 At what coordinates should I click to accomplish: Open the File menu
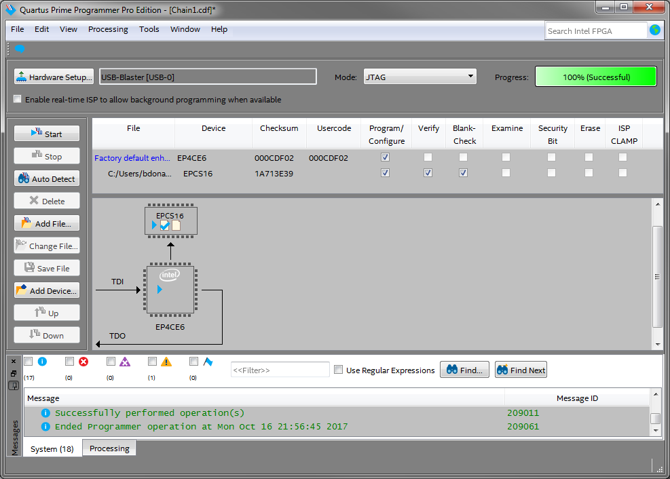[18, 29]
